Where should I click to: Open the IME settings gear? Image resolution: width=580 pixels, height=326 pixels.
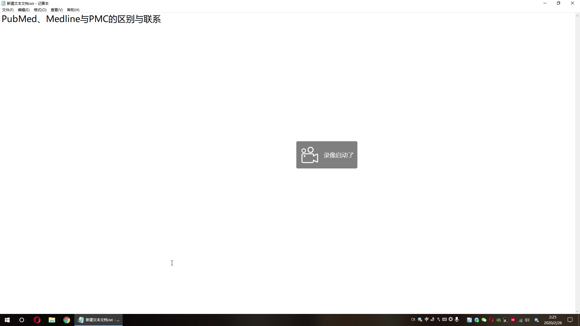[451, 319]
